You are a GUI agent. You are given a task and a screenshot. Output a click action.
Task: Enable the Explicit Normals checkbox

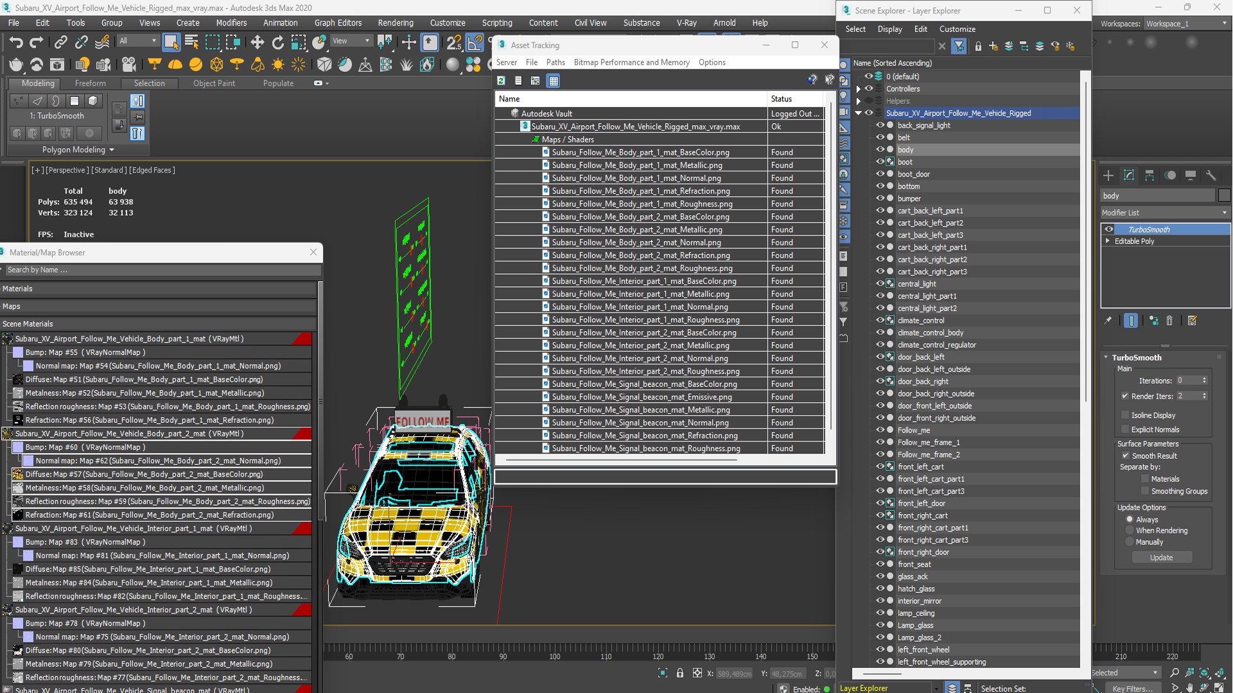pos(1125,429)
